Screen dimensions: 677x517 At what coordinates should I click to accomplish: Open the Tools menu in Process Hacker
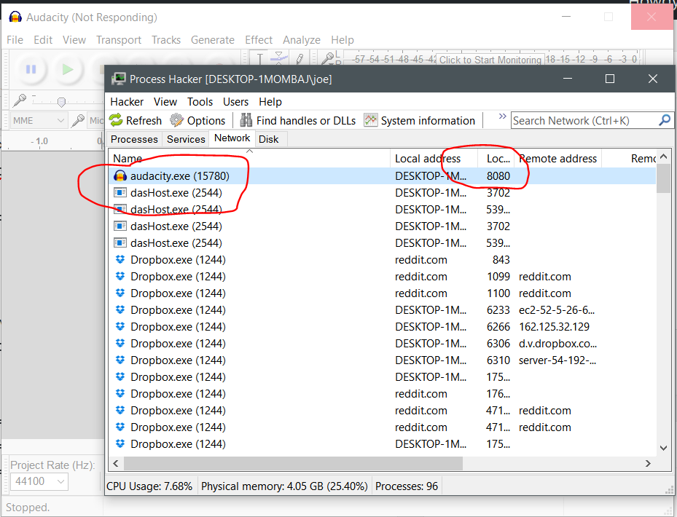tap(200, 102)
